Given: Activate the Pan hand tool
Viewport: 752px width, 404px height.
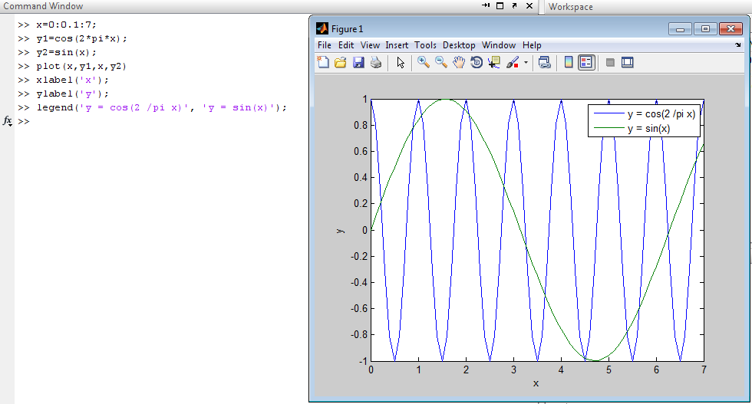Looking at the screenshot, I should click(458, 63).
